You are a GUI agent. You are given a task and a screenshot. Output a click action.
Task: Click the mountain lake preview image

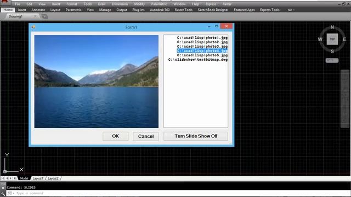pyautogui.click(x=97, y=82)
